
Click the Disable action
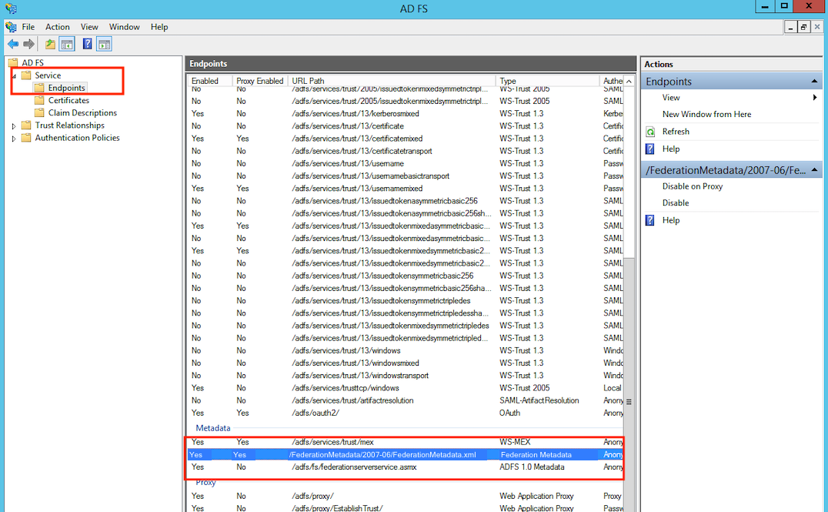click(x=676, y=203)
